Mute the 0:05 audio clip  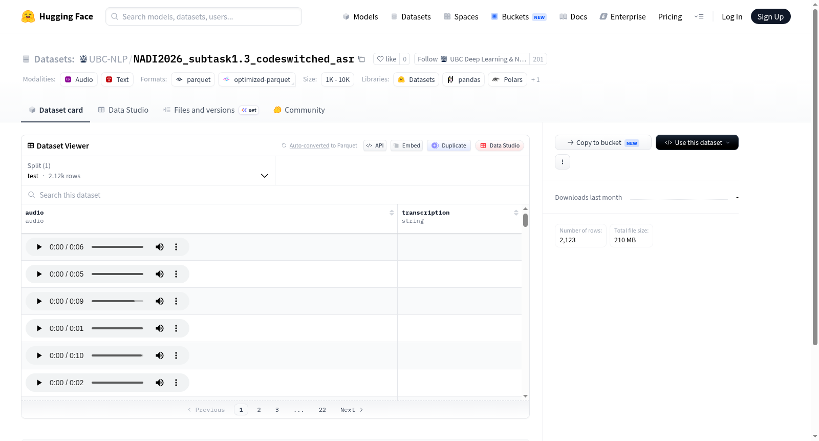tap(160, 274)
